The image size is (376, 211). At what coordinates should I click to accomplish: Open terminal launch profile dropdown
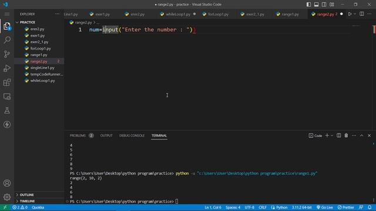pos(332,135)
